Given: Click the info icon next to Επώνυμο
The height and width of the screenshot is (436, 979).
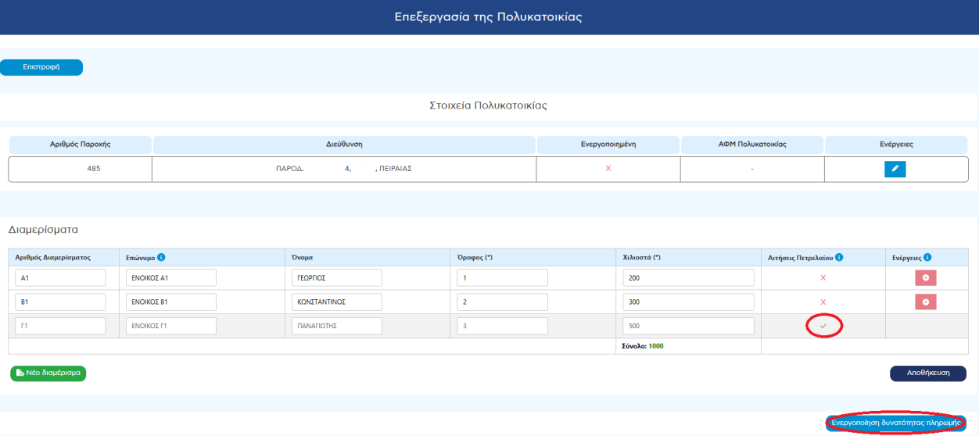Looking at the screenshot, I should click(x=160, y=257).
